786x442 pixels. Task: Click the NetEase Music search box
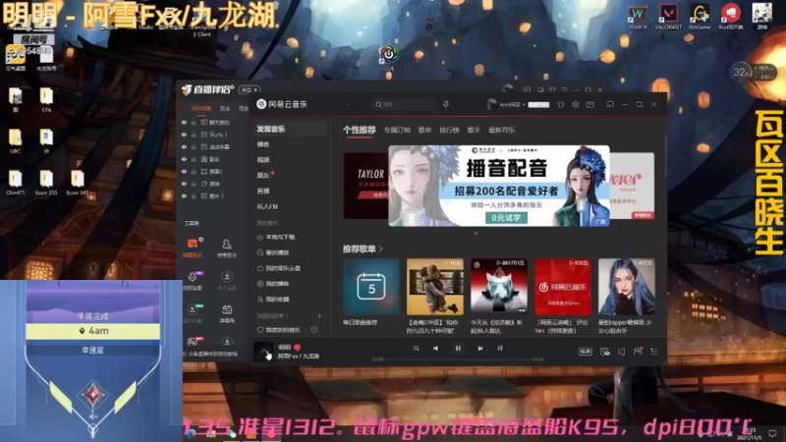[x=404, y=104]
